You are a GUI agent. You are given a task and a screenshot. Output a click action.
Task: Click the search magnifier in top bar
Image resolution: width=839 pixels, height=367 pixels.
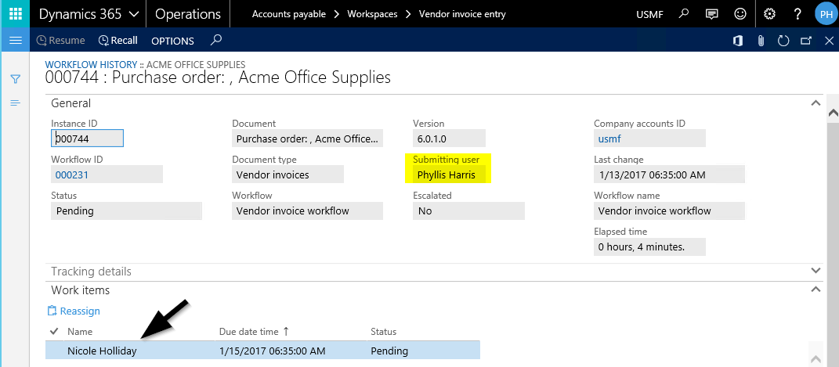coord(684,14)
